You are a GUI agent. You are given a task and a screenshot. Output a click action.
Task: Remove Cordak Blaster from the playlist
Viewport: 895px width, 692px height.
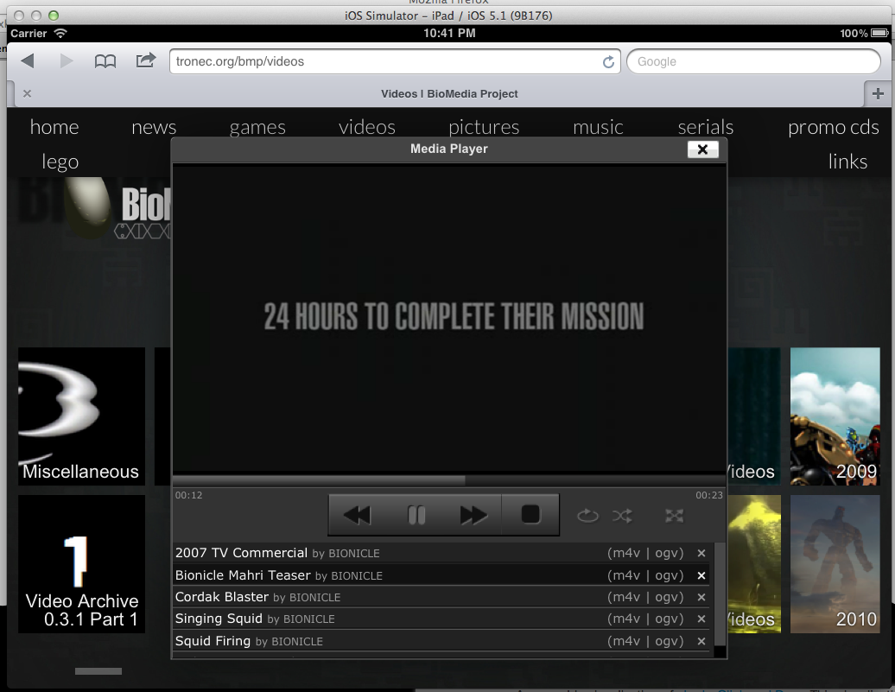[701, 597]
